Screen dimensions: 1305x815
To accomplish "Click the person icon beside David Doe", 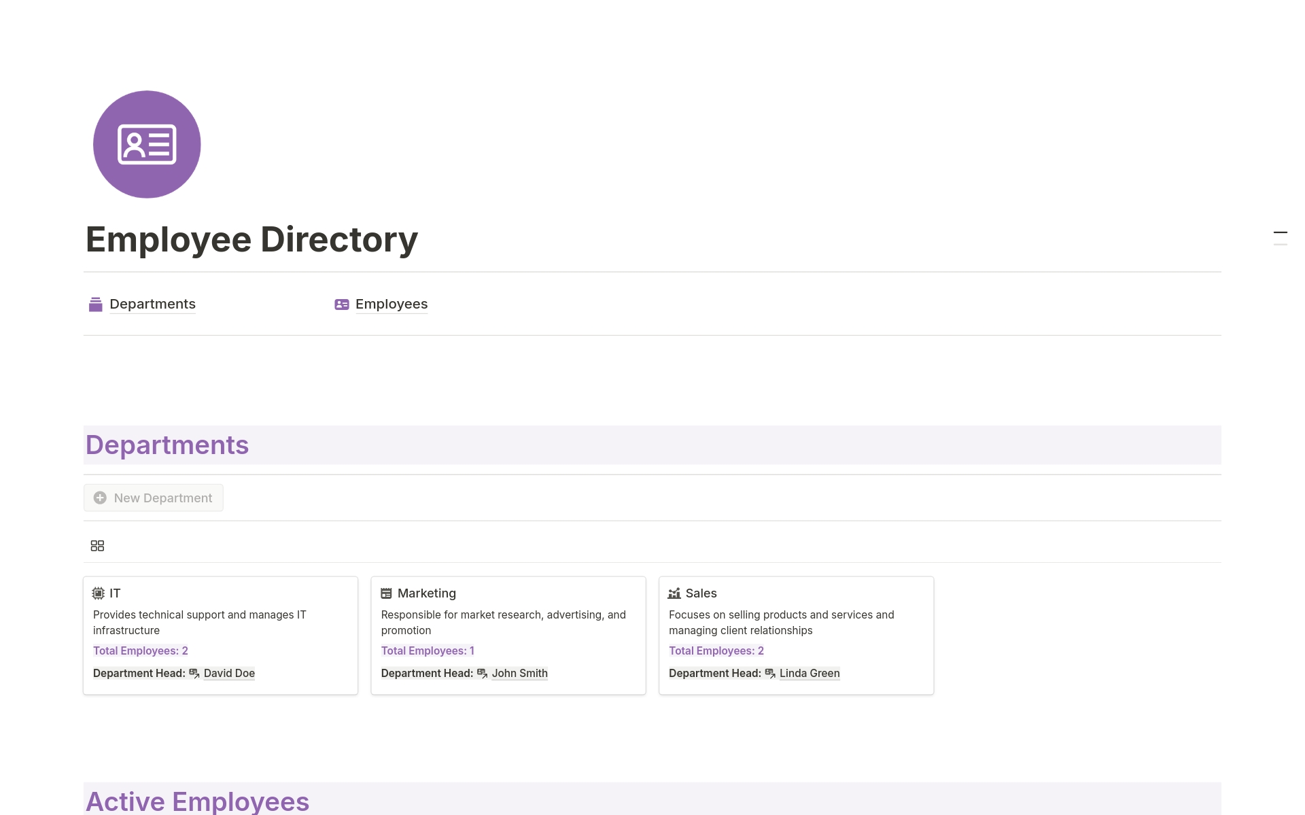I will 194,673.
